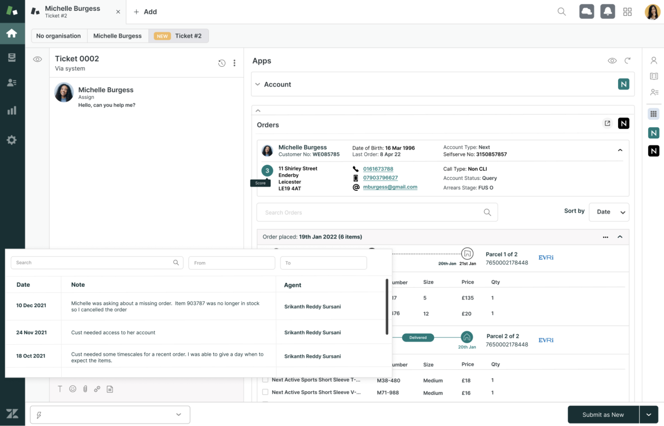Click Submit as New button
The width and height of the screenshot is (664, 426).
603,415
